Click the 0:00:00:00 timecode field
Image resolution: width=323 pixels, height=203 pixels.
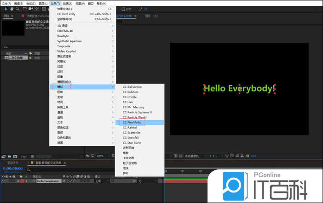pos(12,168)
